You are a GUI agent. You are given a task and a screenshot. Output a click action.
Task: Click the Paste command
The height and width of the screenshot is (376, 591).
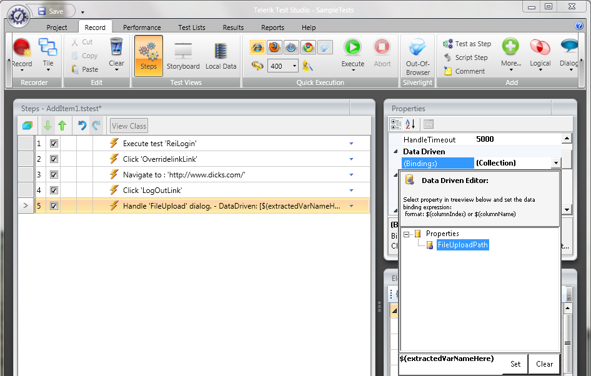point(85,69)
